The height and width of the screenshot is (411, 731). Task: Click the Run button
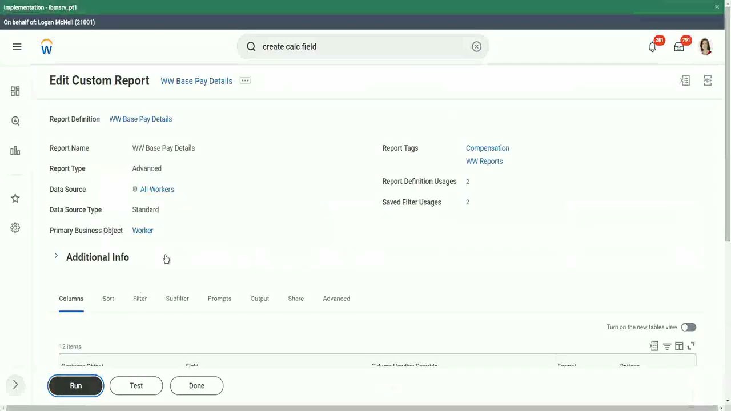point(76,386)
